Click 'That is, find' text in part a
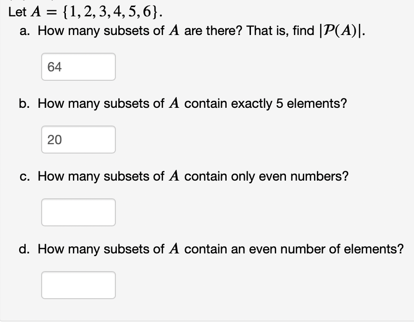Image resolution: width=414 pixels, height=322 pixels. [x=280, y=31]
